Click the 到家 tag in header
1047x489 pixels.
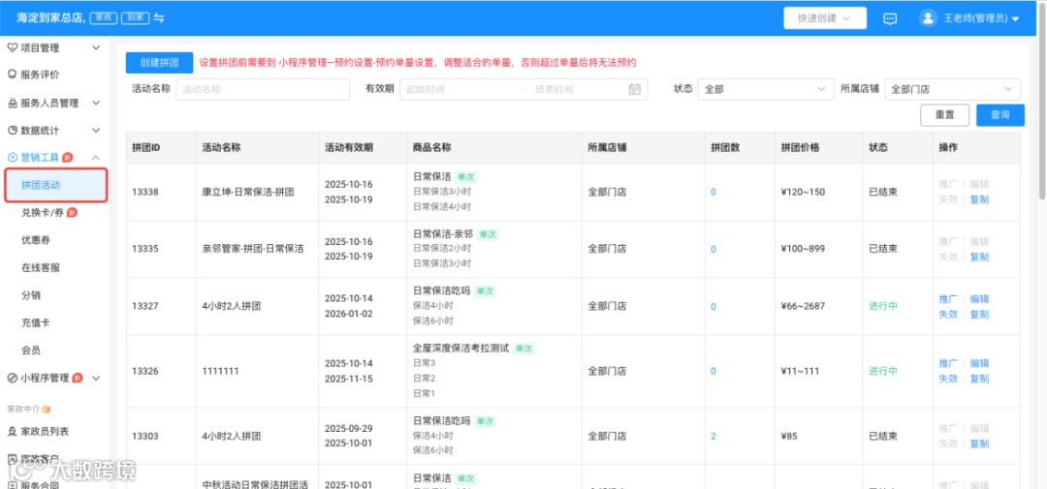point(136,18)
